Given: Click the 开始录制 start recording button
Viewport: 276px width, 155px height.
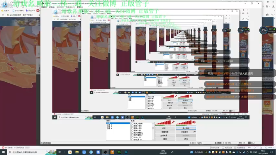Looking at the screenshot, I should tap(185, 132).
